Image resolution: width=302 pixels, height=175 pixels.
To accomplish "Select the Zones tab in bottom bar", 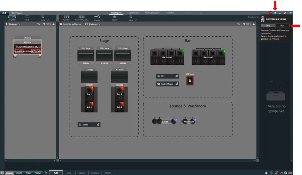I will coord(82,173).
